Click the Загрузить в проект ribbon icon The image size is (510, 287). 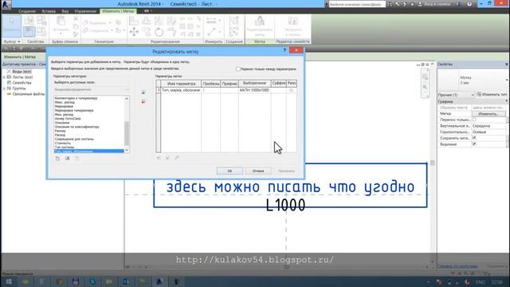pyautogui.click(x=292, y=22)
